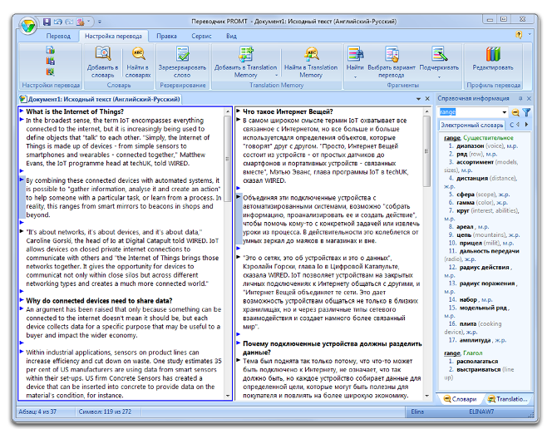Click dictionary entry радиус действия

point(484,267)
